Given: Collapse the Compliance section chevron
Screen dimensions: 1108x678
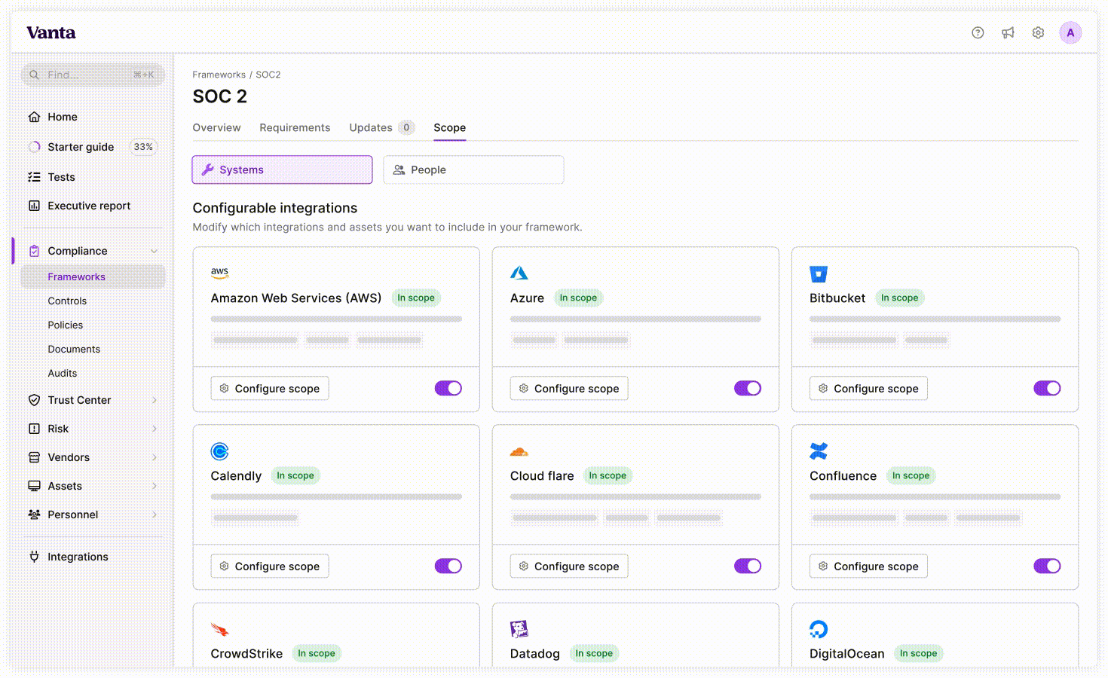Looking at the screenshot, I should pyautogui.click(x=154, y=251).
